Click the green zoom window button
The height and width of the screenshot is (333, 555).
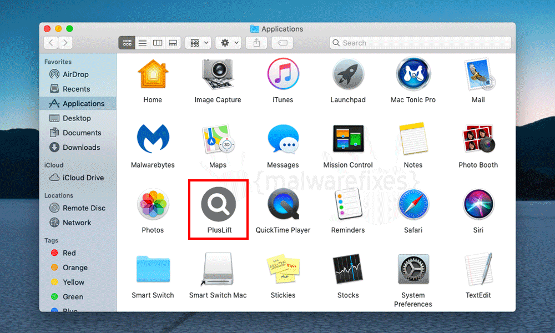click(x=70, y=29)
